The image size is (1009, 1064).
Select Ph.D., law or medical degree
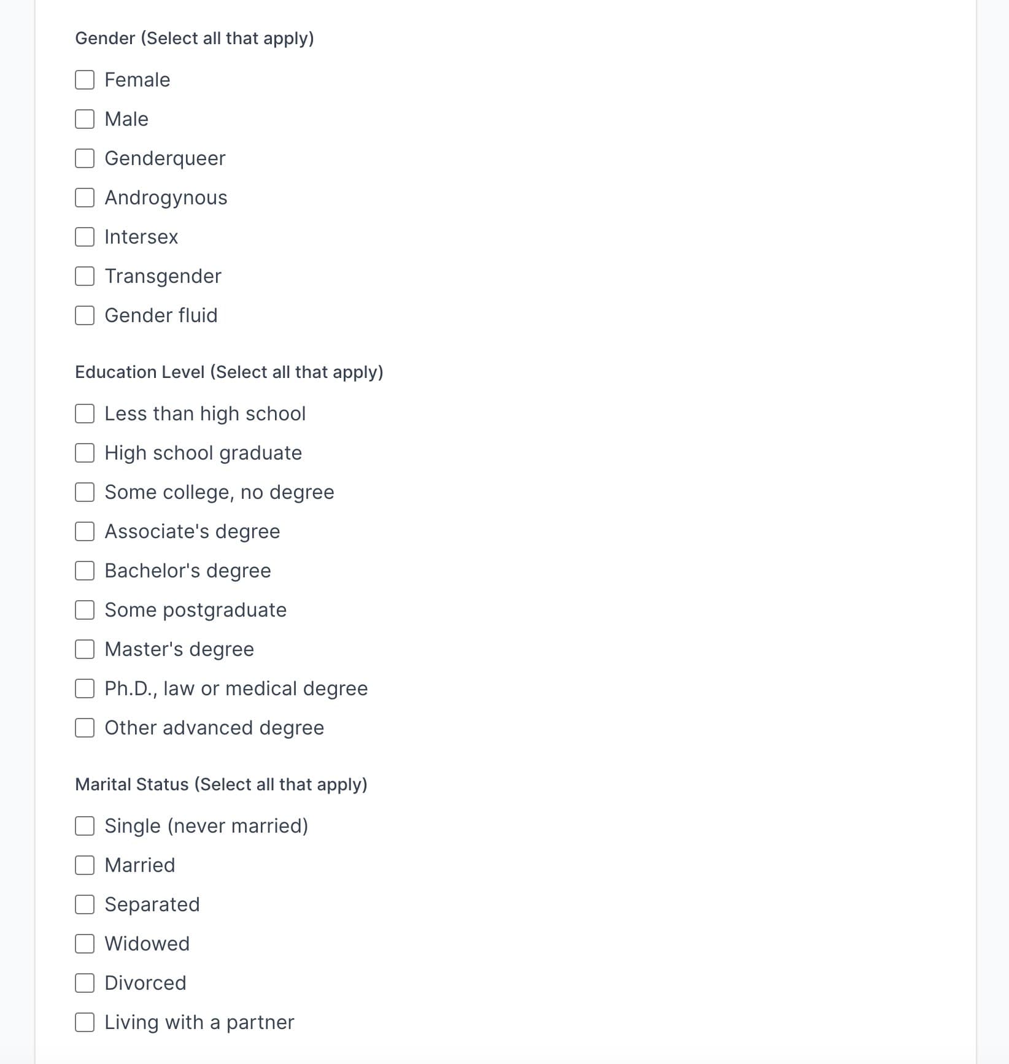tap(84, 688)
